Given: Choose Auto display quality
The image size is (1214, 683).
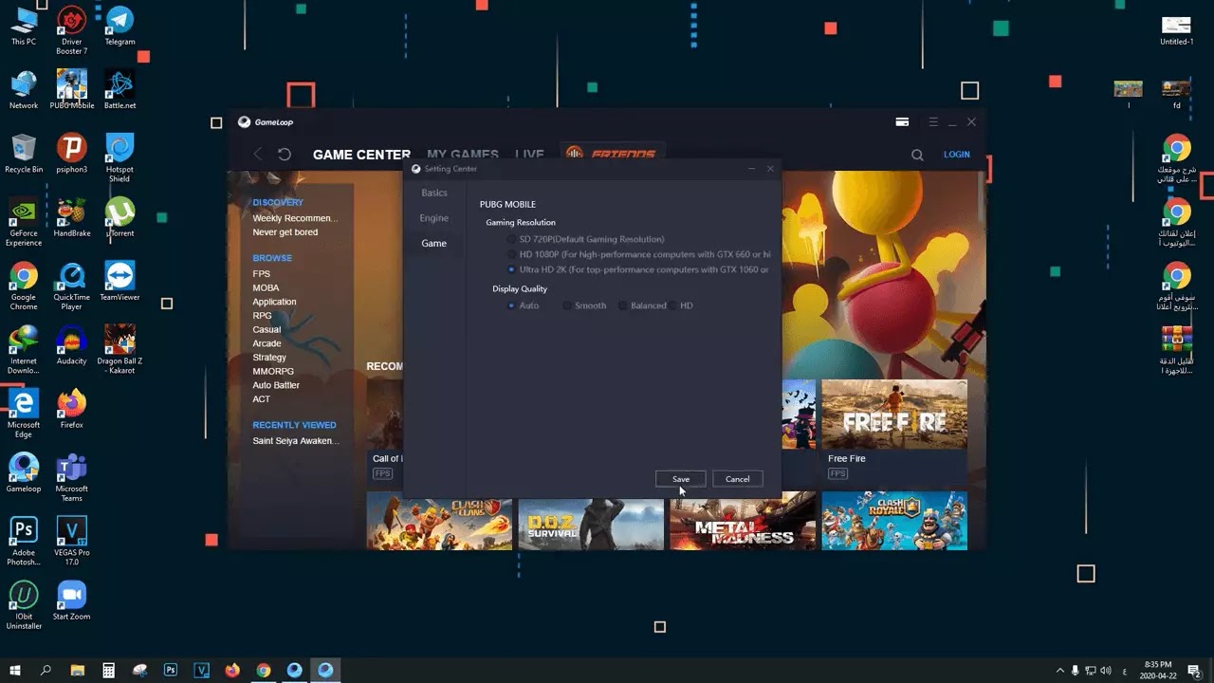Looking at the screenshot, I should [x=512, y=305].
